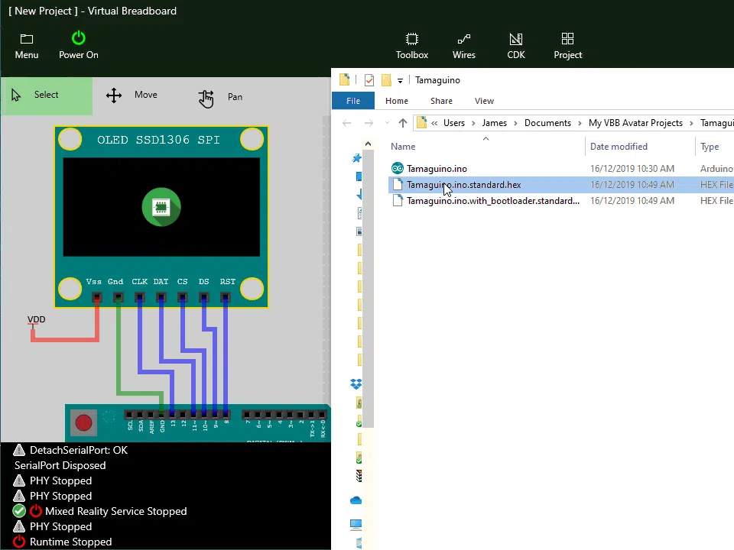The width and height of the screenshot is (734, 550).
Task: Open the Virtual Breadboard Menu
Action: click(x=27, y=46)
